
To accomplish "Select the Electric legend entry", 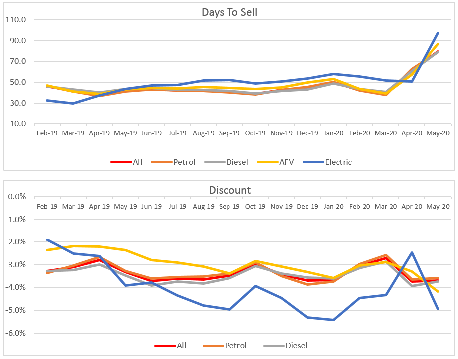I will [x=339, y=162].
